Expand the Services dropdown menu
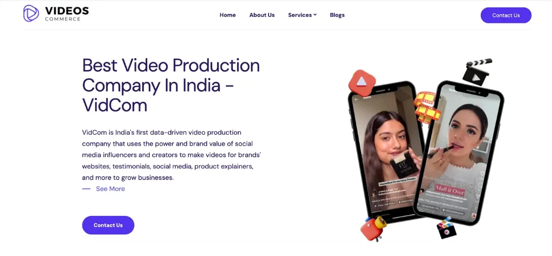Viewport: 552px width, 256px height. tap(302, 15)
